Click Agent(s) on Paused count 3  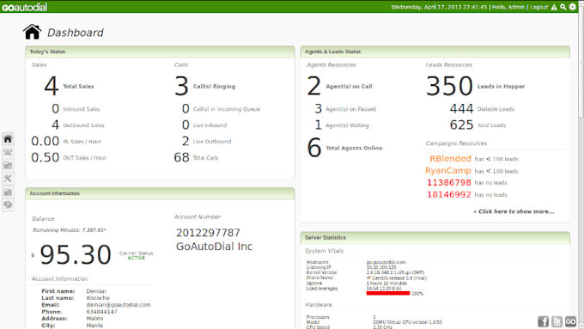pyautogui.click(x=318, y=108)
